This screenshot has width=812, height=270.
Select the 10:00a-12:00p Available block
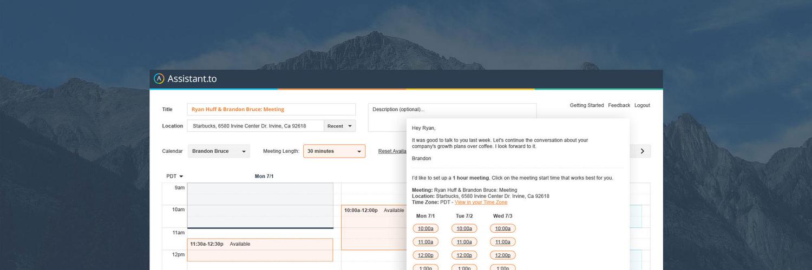374,227
